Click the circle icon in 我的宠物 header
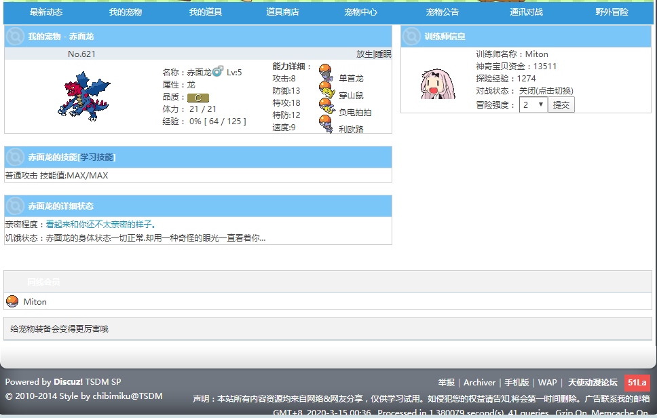Viewport: 657px width, 418px height. tap(15, 37)
